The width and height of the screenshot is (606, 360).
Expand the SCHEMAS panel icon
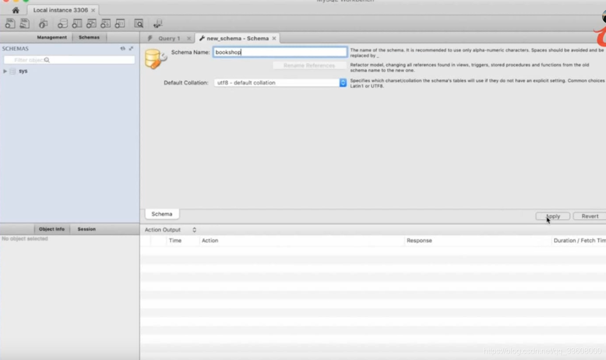131,48
